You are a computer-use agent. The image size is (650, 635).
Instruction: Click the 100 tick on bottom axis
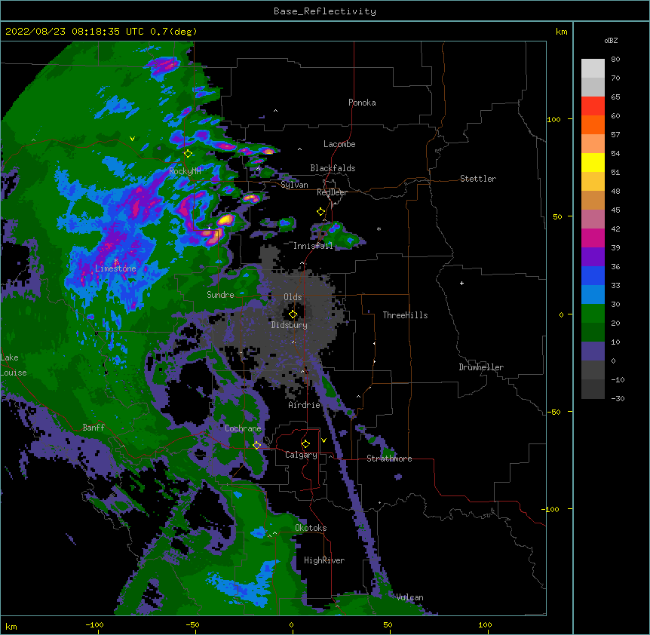[485, 624]
